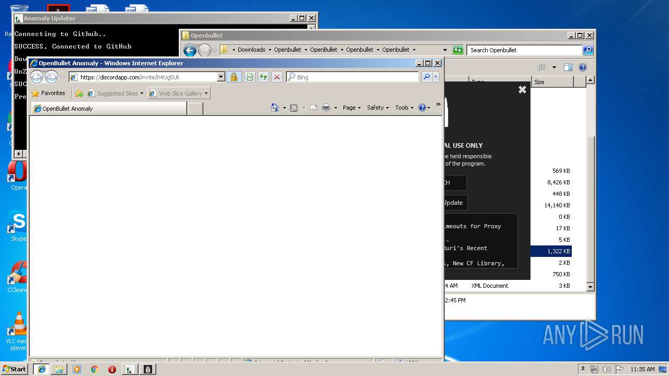
Task: Click the IE Help question mark icon
Action: point(422,108)
